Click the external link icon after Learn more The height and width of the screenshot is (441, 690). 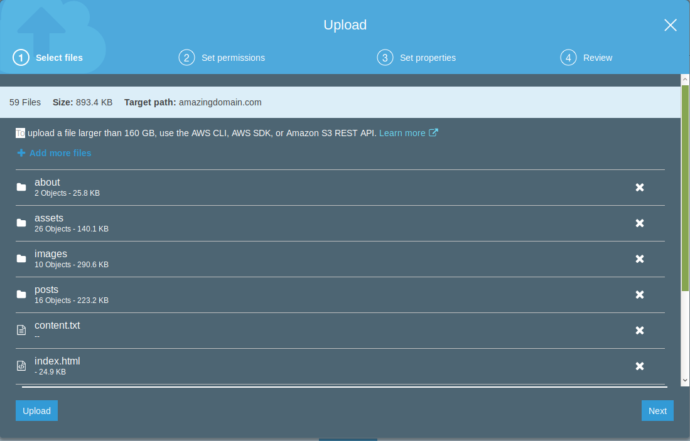pos(433,132)
